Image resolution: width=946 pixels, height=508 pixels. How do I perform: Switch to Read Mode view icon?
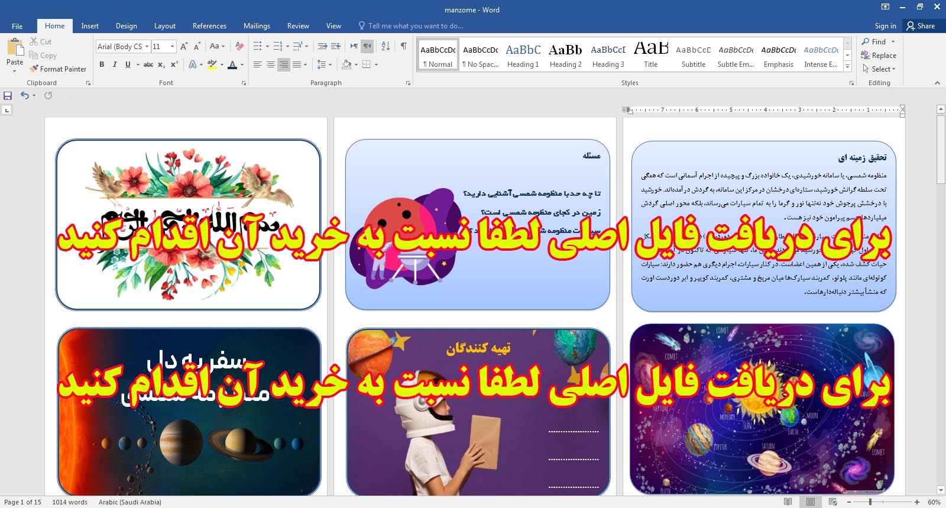pyautogui.click(x=788, y=502)
